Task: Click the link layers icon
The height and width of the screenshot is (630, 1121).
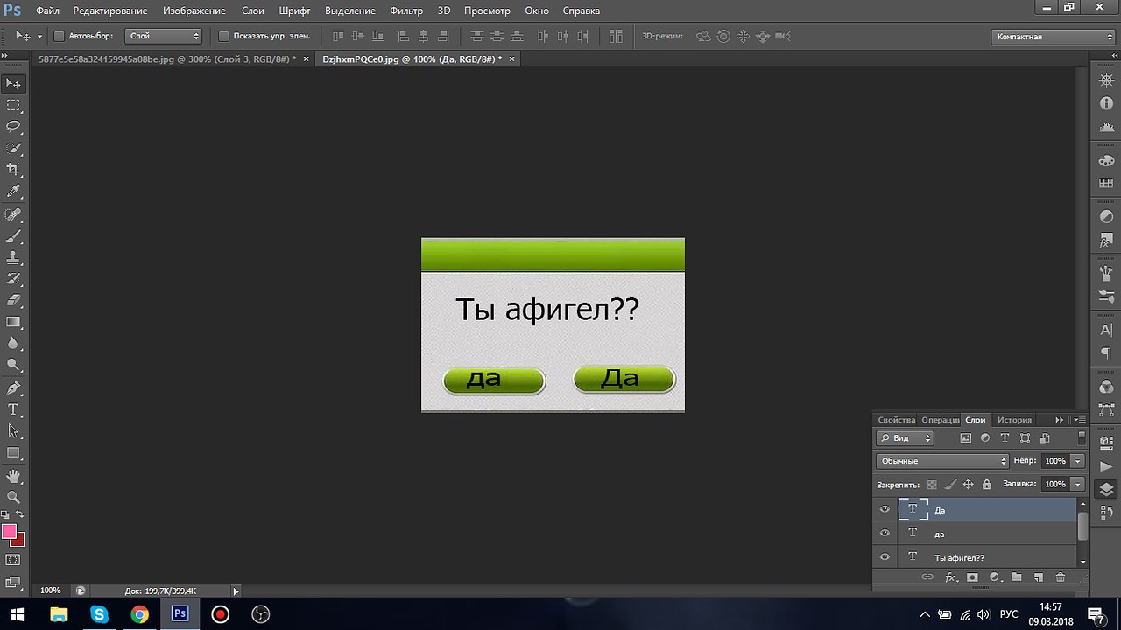Action: click(927, 577)
